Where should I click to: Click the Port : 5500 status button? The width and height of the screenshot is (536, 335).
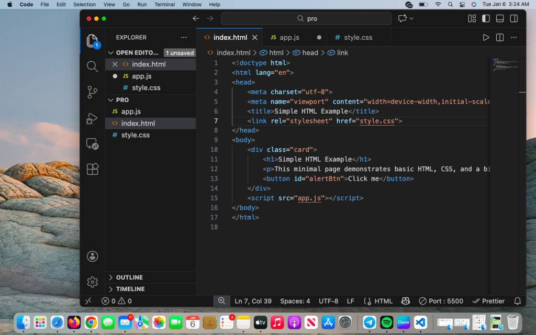tap(441, 301)
